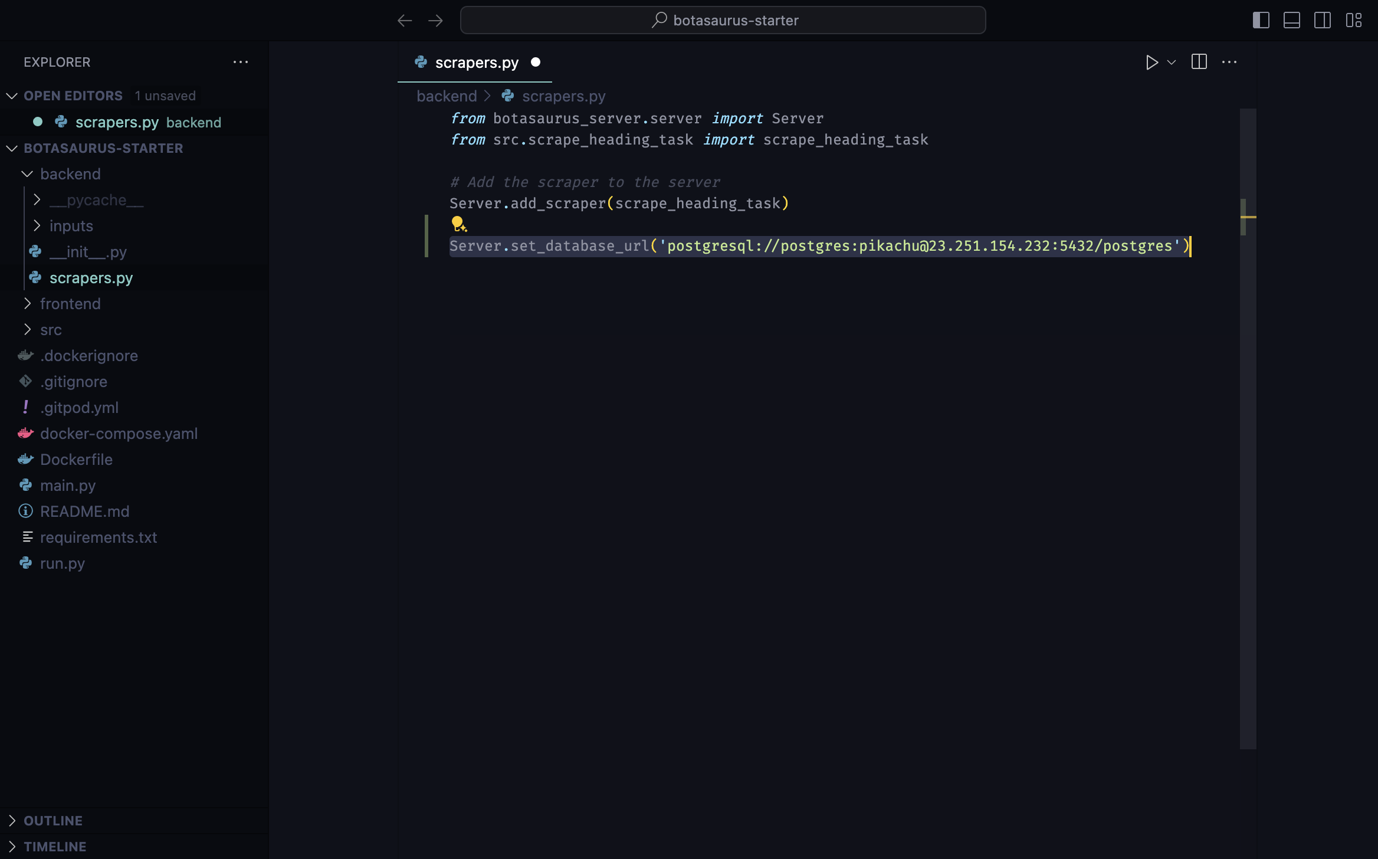Open Explorer more actions menu
This screenshot has height=859, width=1378.
tap(241, 62)
